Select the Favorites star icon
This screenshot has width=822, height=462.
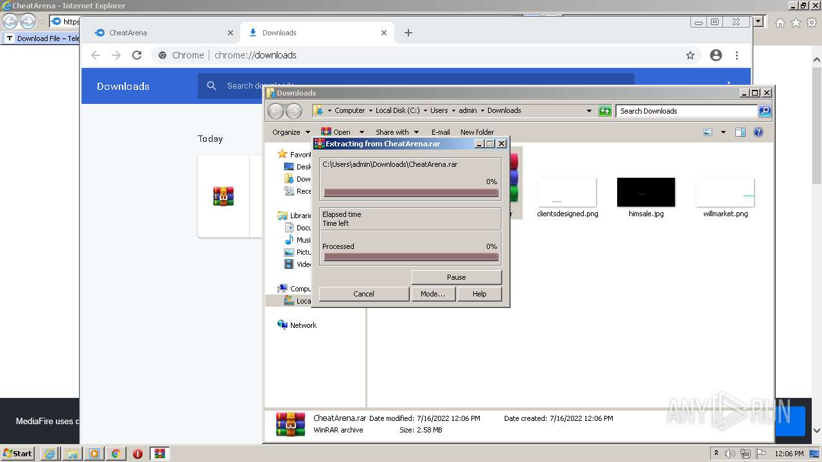point(282,155)
